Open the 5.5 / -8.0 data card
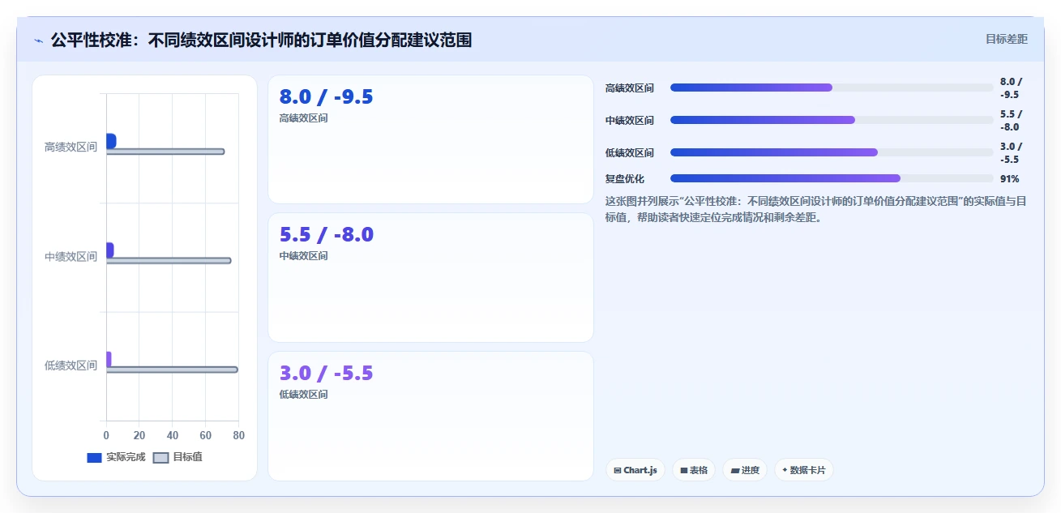The width and height of the screenshot is (1061, 513). click(430, 277)
